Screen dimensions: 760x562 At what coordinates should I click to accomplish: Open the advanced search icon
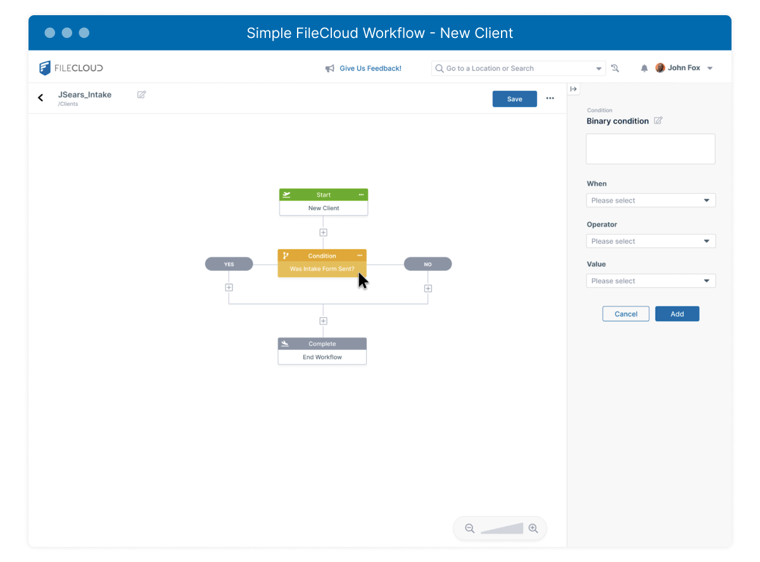click(x=615, y=68)
